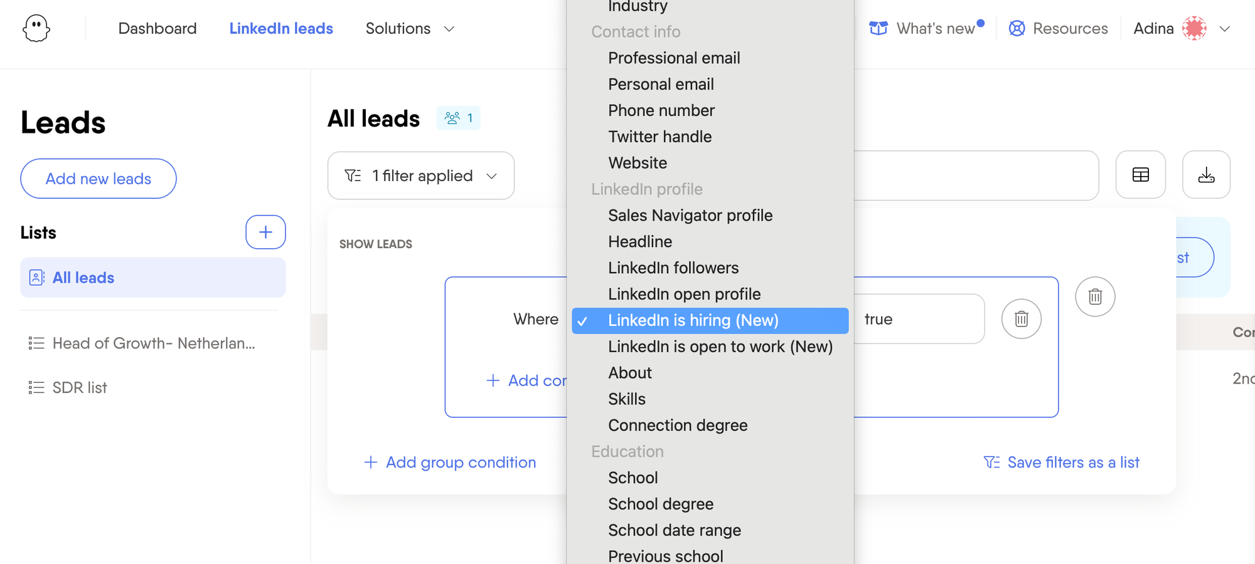The width and height of the screenshot is (1255, 564).
Task: Select the LinkedIn open profile filter
Action: coord(684,293)
